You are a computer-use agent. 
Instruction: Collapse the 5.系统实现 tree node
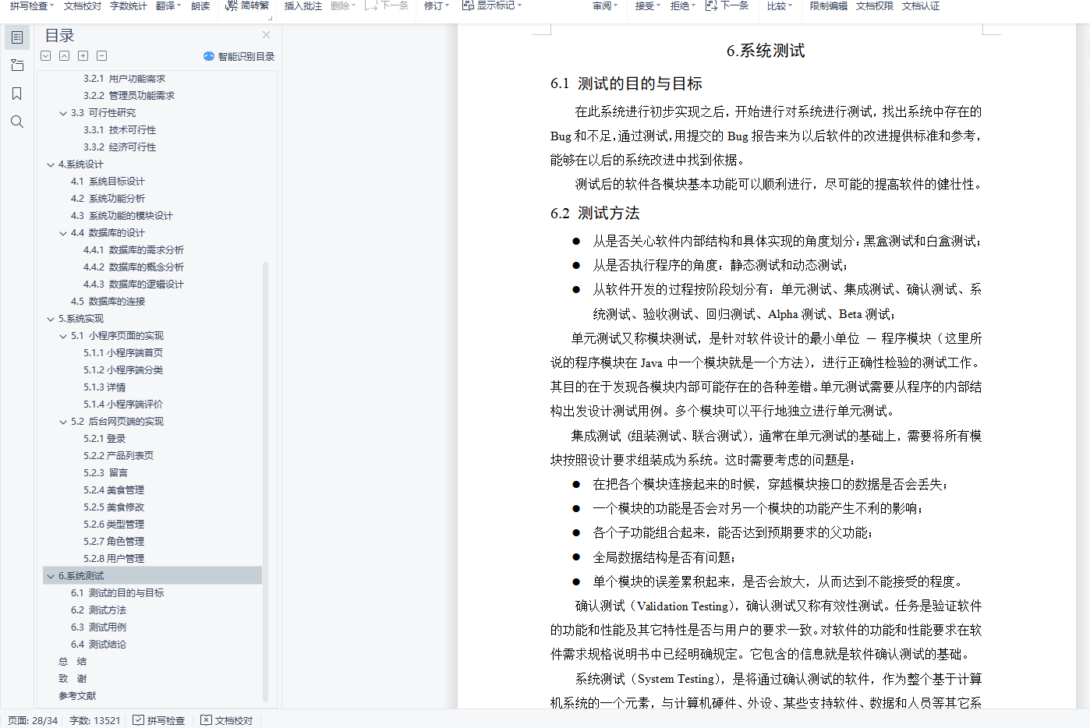click(x=51, y=319)
